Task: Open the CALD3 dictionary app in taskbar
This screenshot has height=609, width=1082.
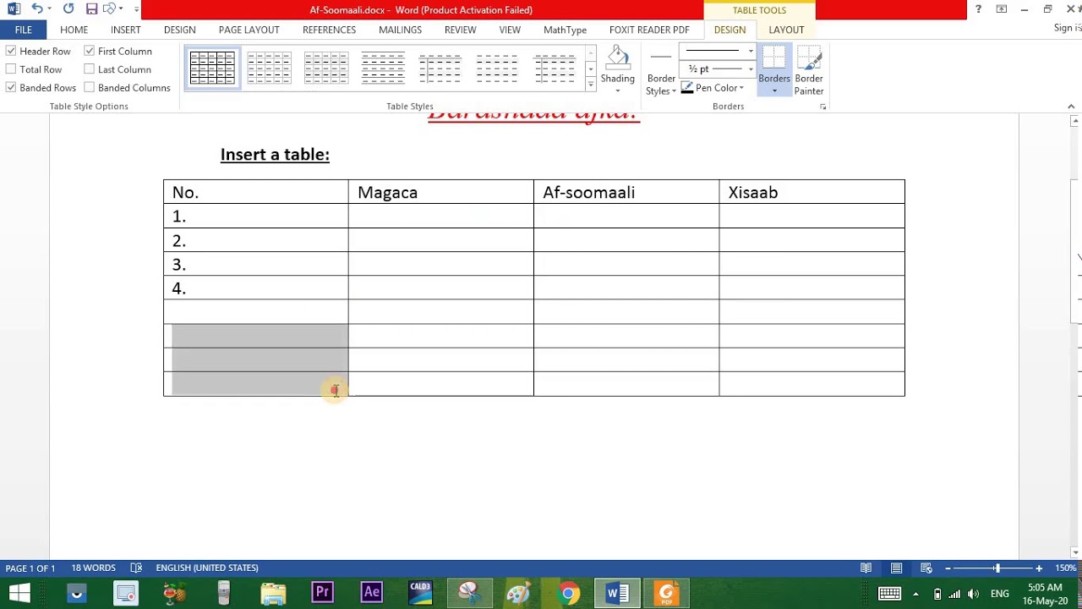Action: (420, 593)
